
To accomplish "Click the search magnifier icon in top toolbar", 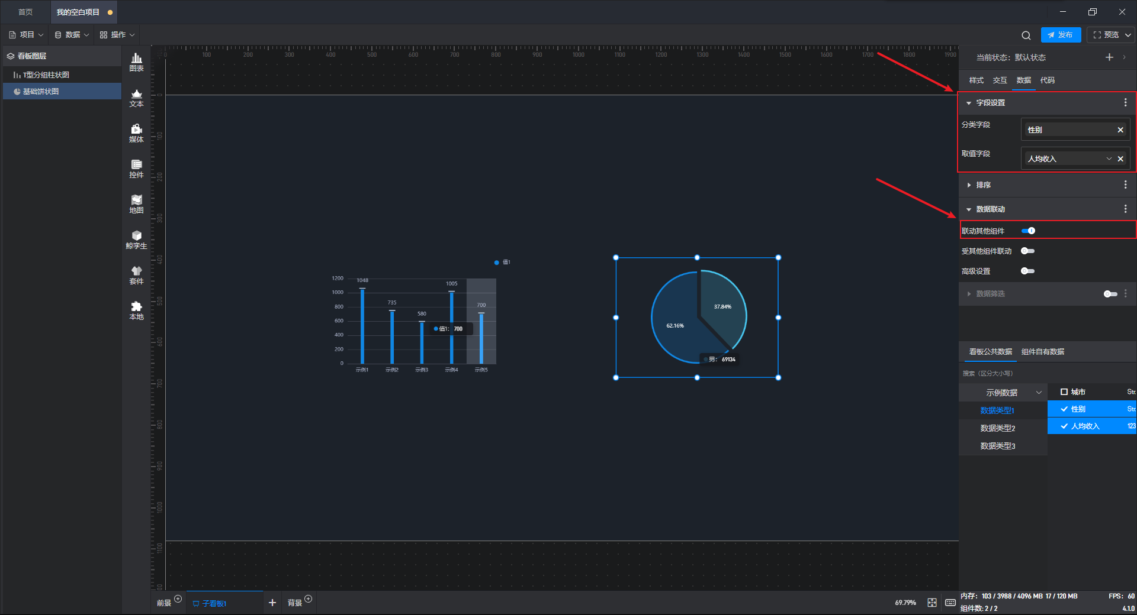I will (1026, 35).
